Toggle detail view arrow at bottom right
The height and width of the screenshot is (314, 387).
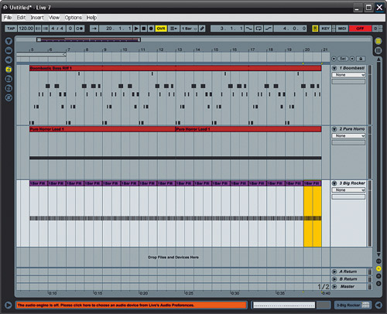[x=378, y=305]
